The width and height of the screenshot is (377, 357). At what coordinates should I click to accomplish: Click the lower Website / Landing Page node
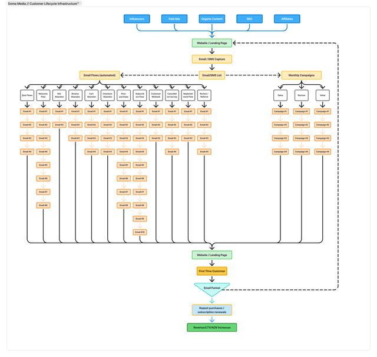(x=212, y=255)
